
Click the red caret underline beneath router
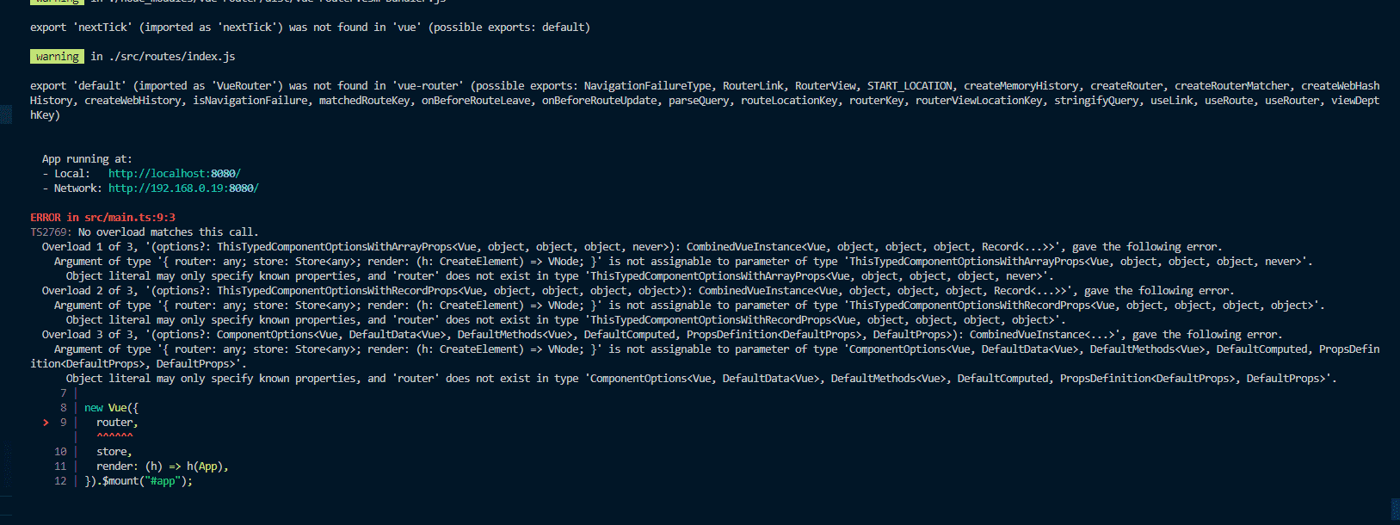tap(114, 437)
